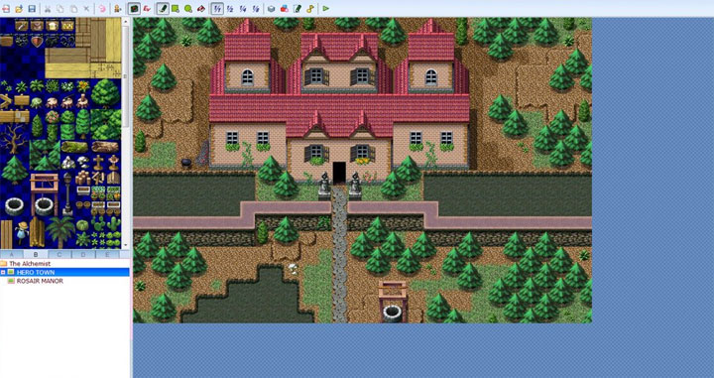Pick the palm tree tile in palette
Screen dimensions: 714x378
60,232
